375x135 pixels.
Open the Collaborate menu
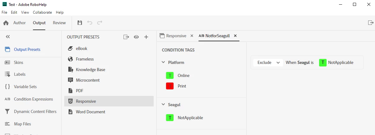tap(43, 12)
